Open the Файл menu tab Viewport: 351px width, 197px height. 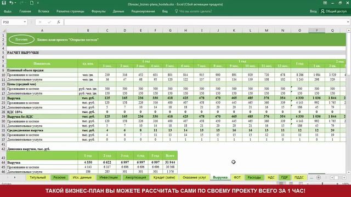pos(8,11)
